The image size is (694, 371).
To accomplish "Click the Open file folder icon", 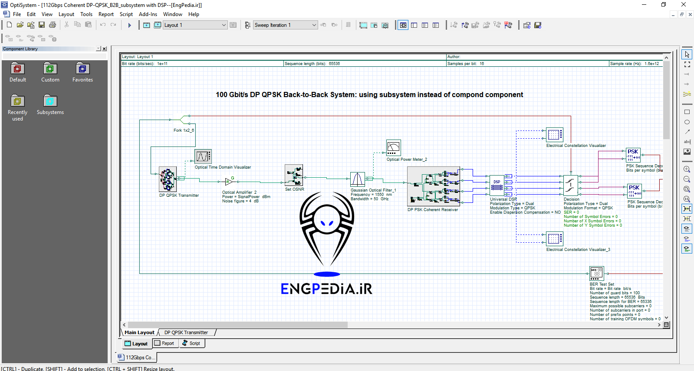I will coord(20,25).
